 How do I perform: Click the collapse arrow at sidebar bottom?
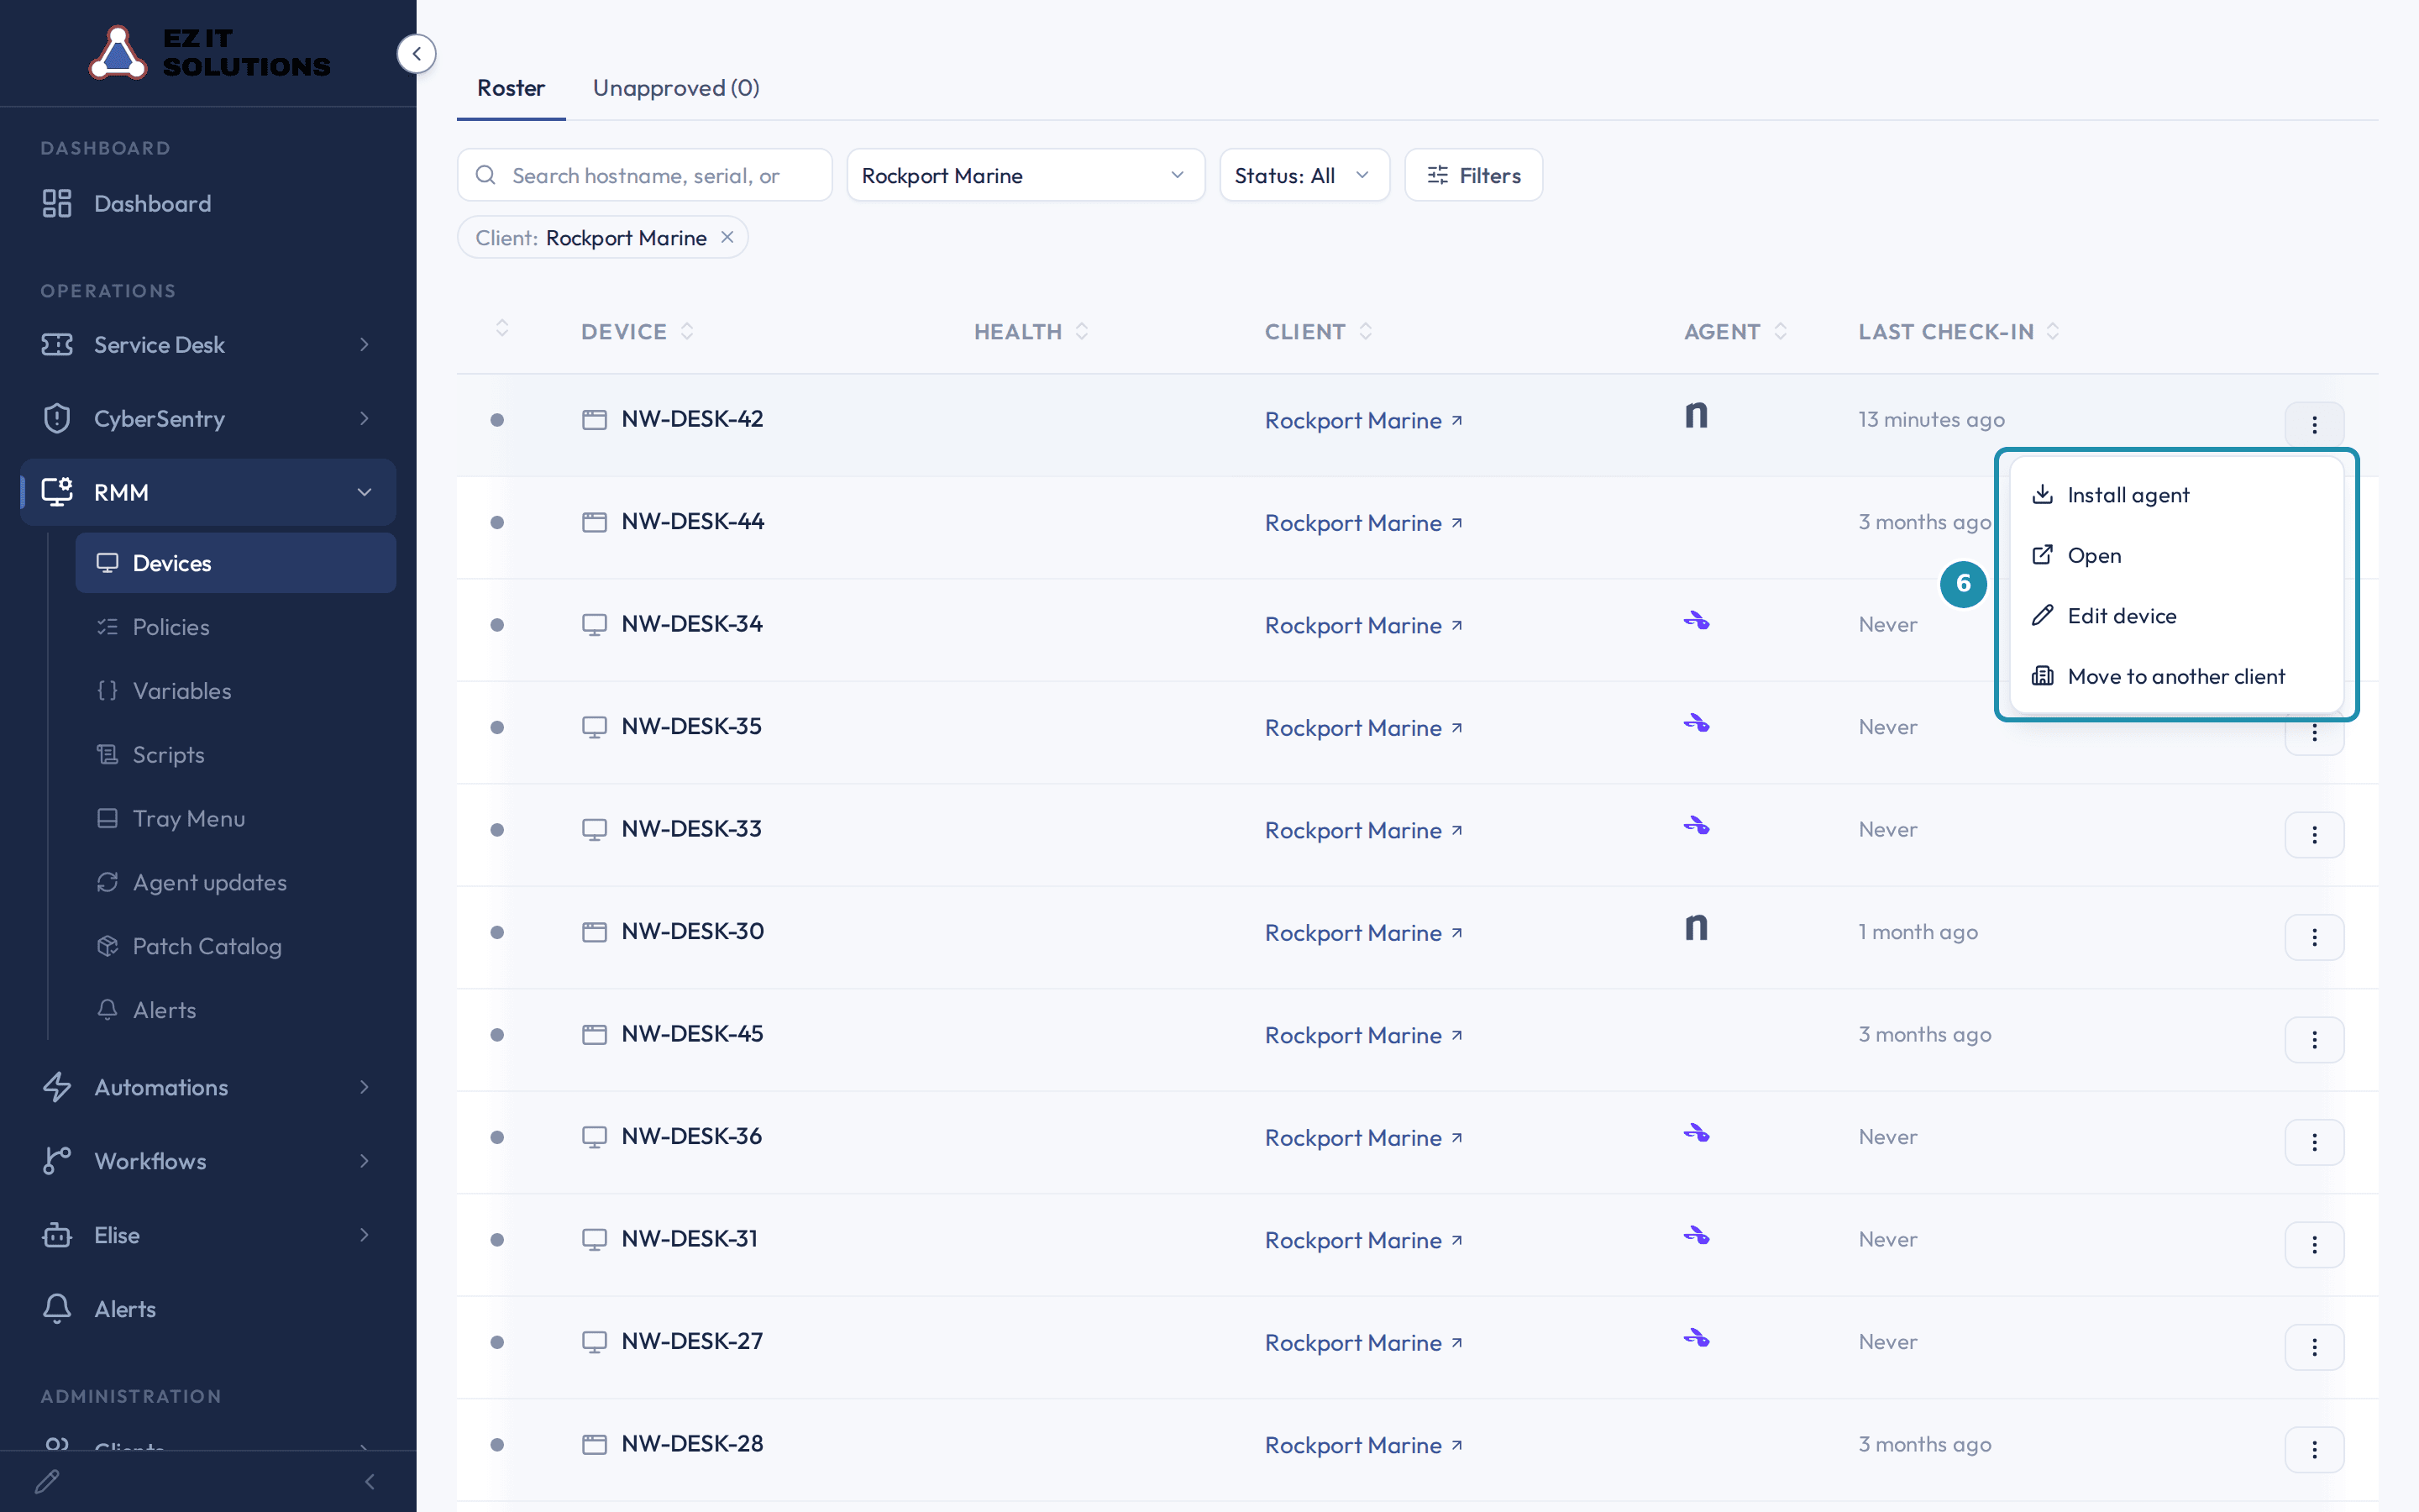tap(370, 1482)
